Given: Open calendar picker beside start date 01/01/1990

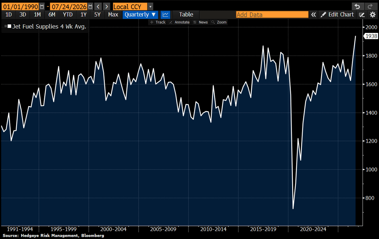Looking at the screenshot, I should pos(42,6).
